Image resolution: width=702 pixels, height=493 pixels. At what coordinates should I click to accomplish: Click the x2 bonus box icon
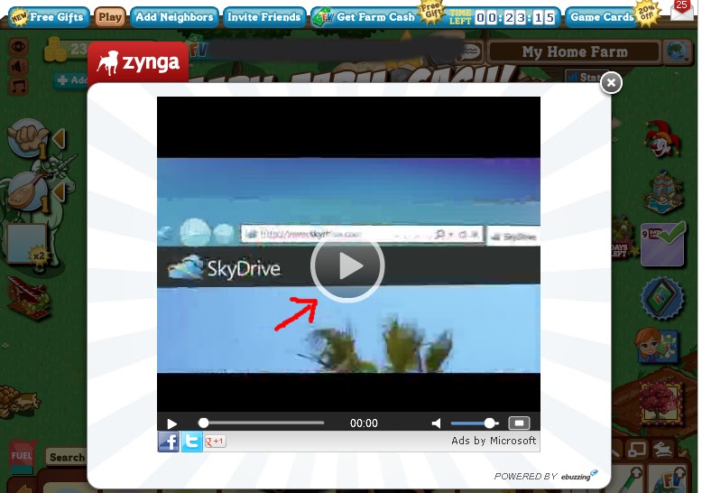(27, 244)
